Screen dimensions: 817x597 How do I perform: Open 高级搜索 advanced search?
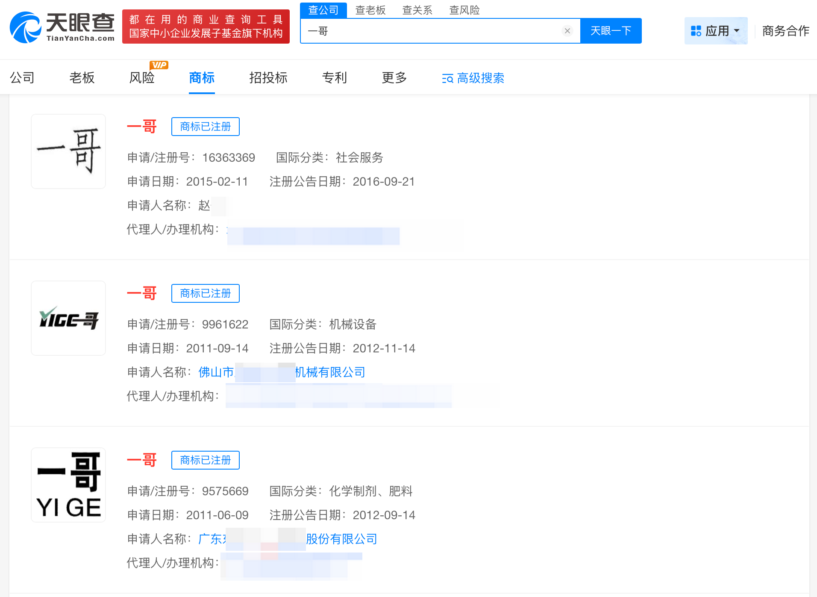pyautogui.click(x=473, y=78)
